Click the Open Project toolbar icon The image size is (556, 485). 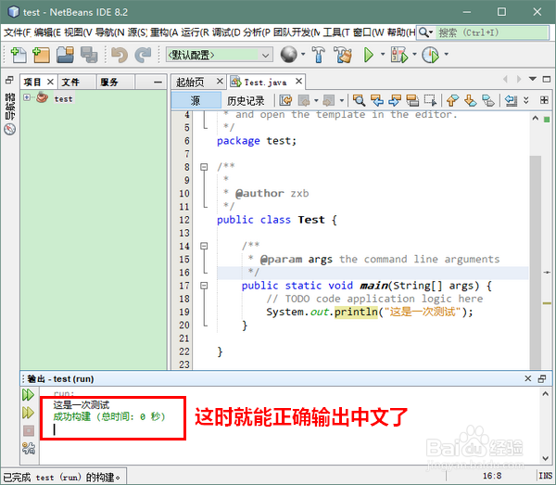(x=65, y=55)
